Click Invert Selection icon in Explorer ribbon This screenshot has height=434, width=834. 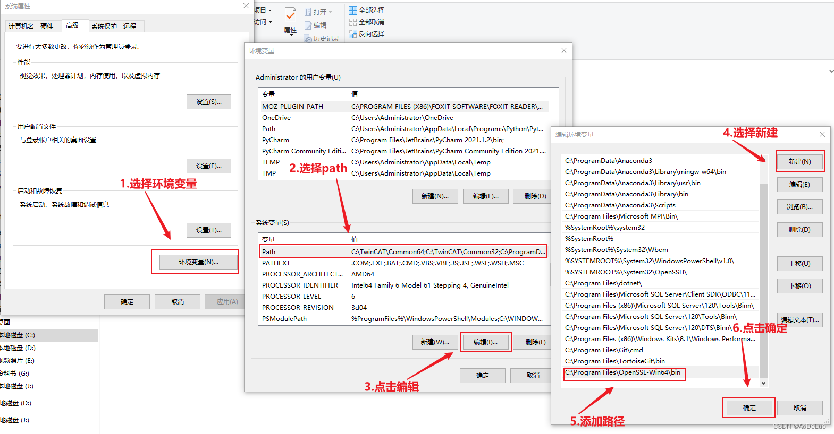tap(353, 33)
